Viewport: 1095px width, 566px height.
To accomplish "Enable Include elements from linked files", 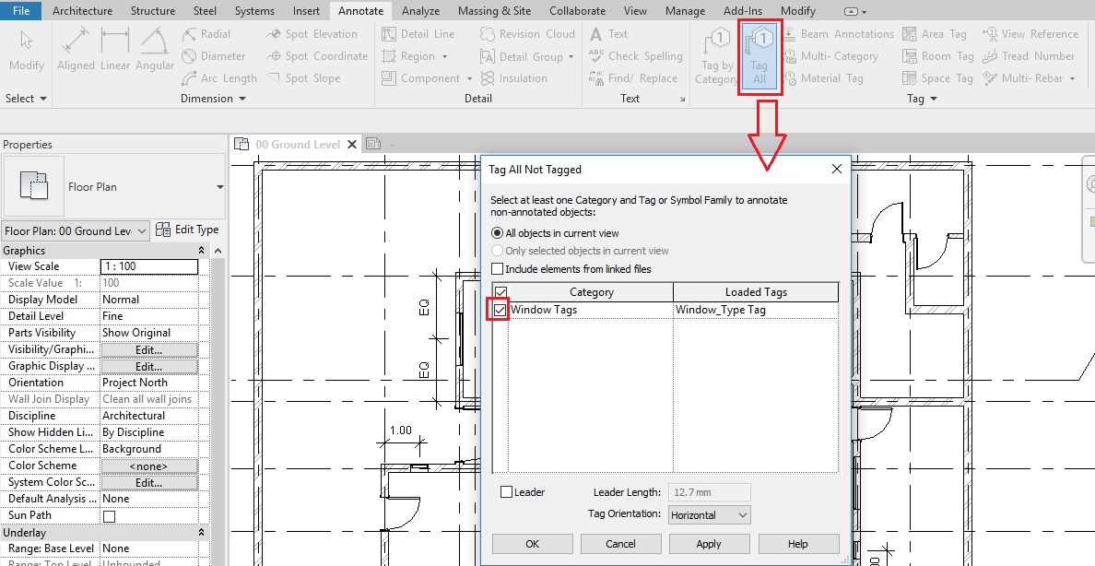I will tap(498, 269).
